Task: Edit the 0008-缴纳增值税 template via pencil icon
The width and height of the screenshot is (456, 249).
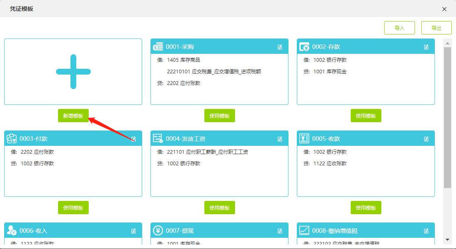Action: pyautogui.click(x=426, y=230)
